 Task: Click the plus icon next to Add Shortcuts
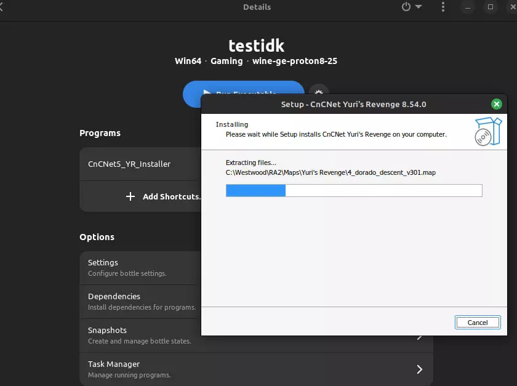coord(130,196)
